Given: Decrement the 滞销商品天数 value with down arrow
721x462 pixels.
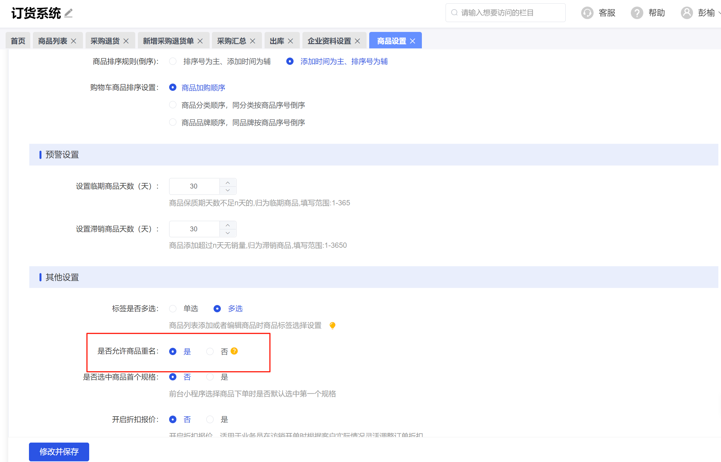Looking at the screenshot, I should tap(228, 233).
